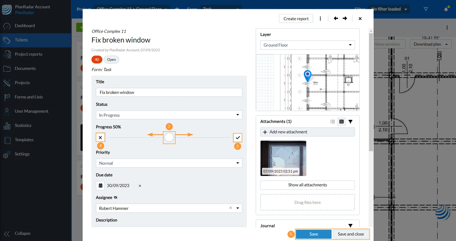This screenshot has width=456, height=241.
Task: Open the notifications bell icon
Action: tap(446, 9)
